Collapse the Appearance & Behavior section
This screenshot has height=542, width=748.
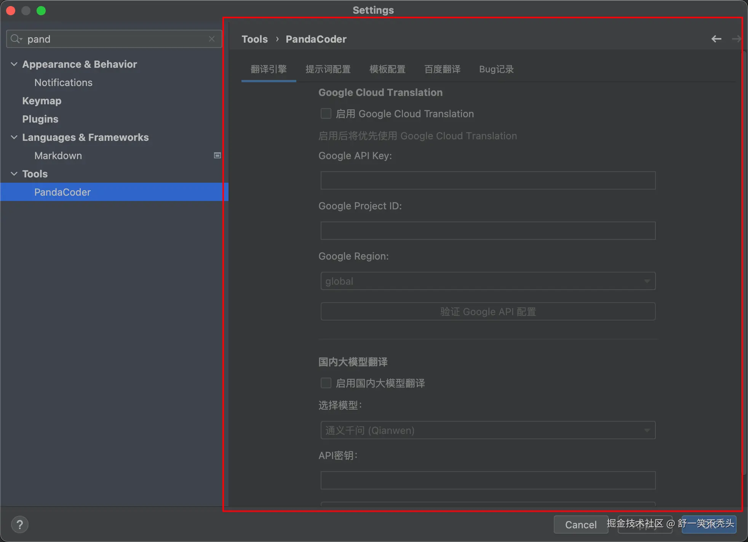pos(14,64)
